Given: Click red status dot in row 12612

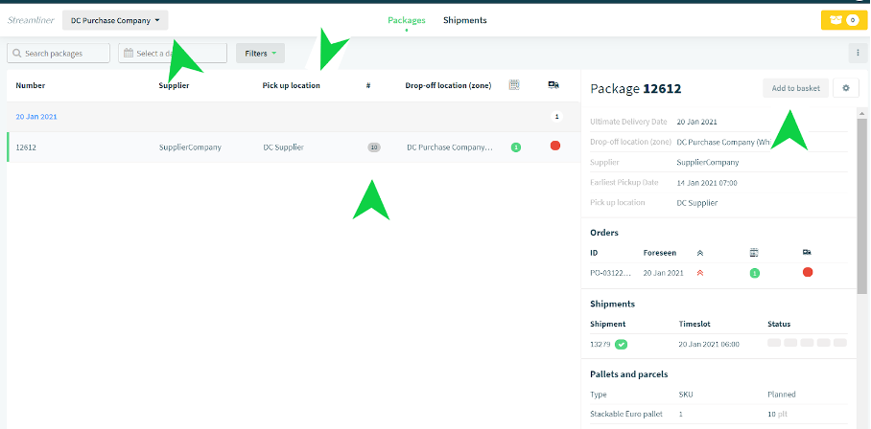Looking at the screenshot, I should [555, 146].
